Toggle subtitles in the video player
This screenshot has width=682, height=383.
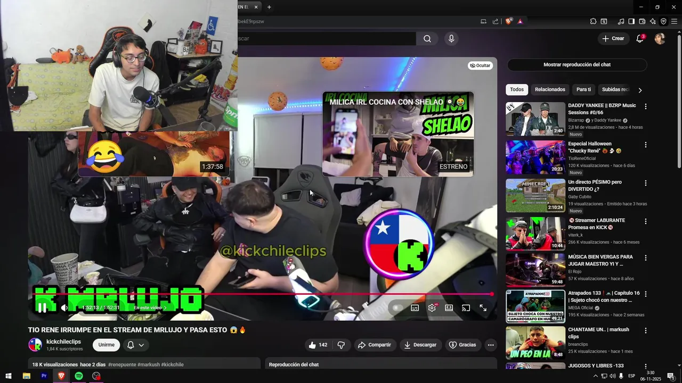415,307
